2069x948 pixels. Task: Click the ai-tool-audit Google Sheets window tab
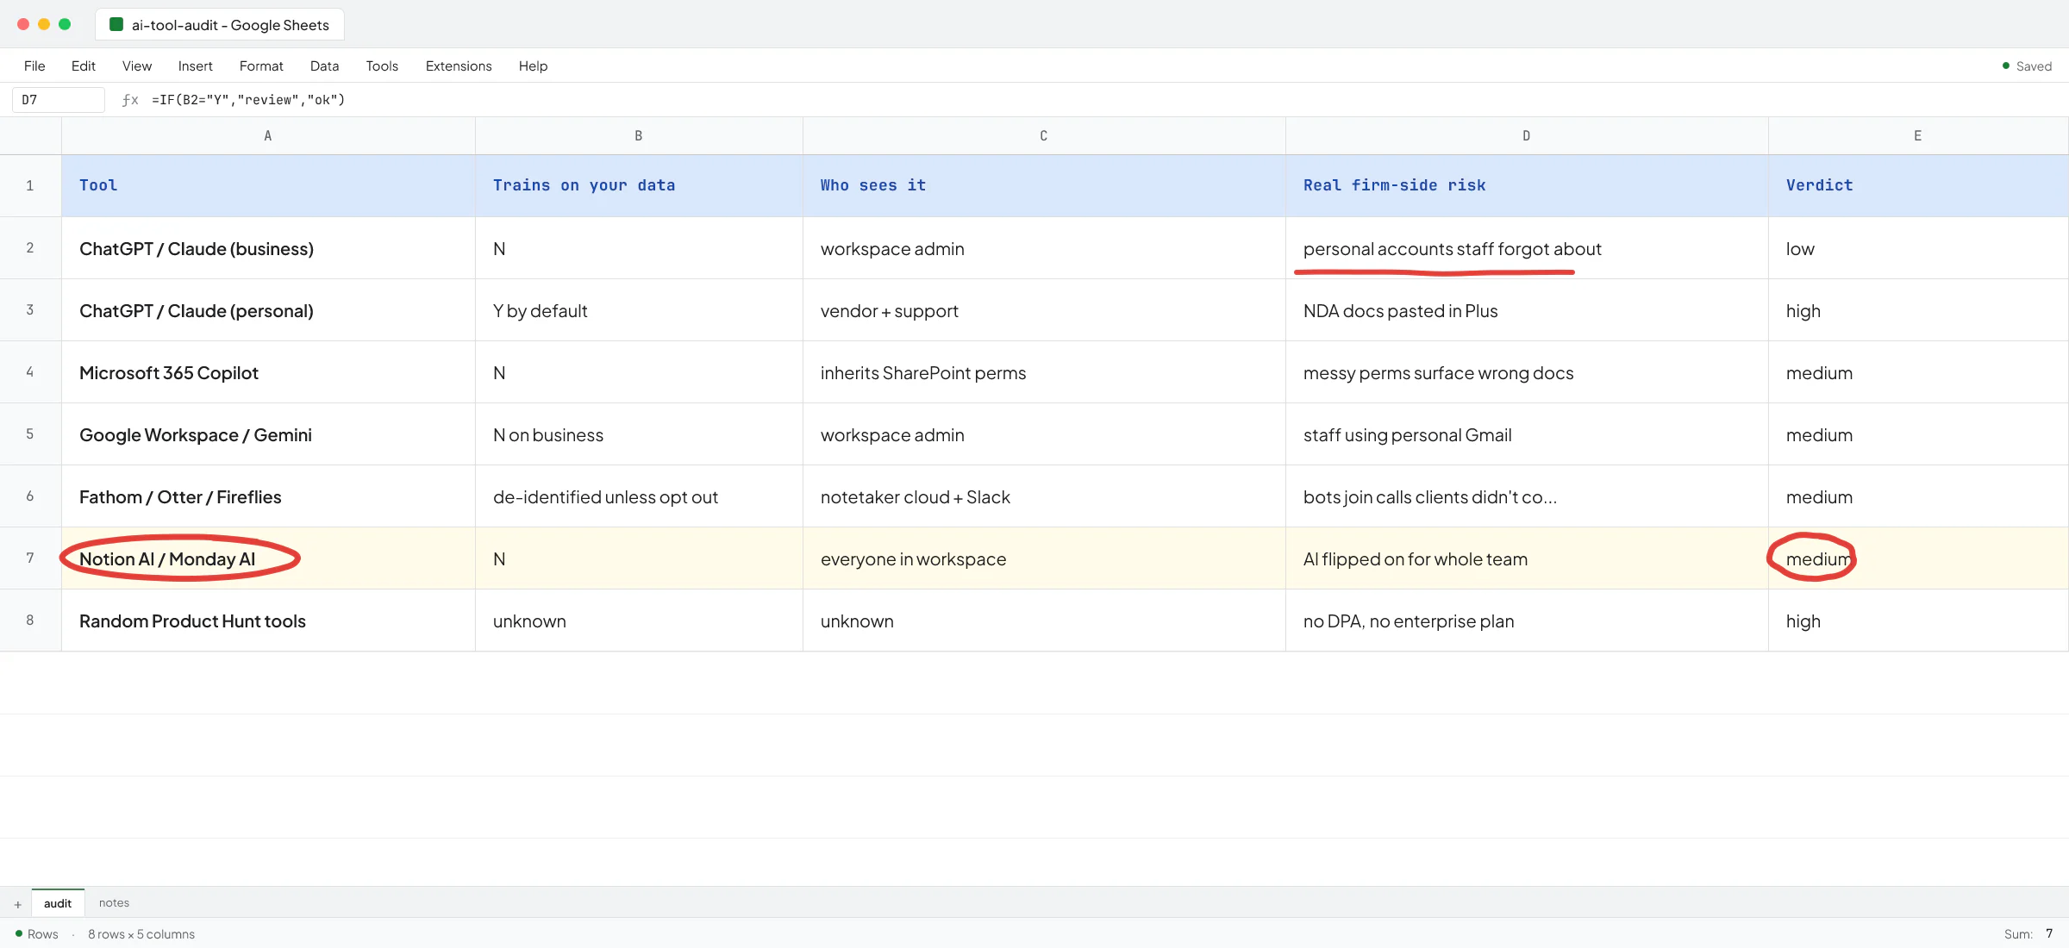[x=220, y=25]
